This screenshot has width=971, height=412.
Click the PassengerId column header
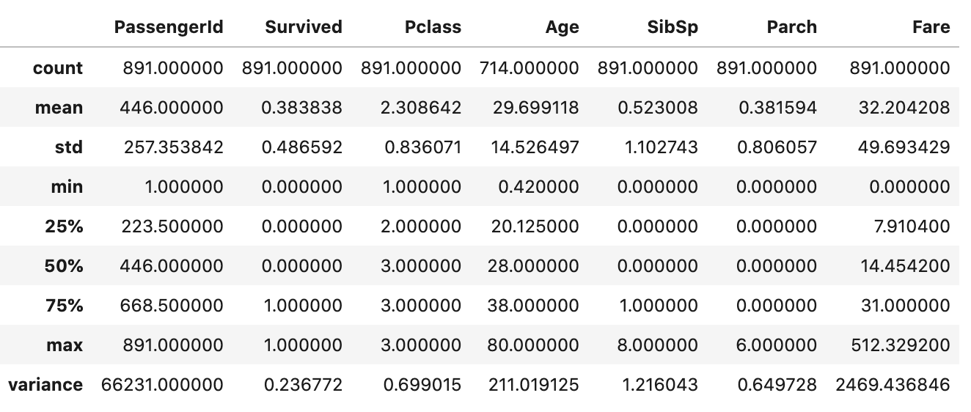point(169,27)
